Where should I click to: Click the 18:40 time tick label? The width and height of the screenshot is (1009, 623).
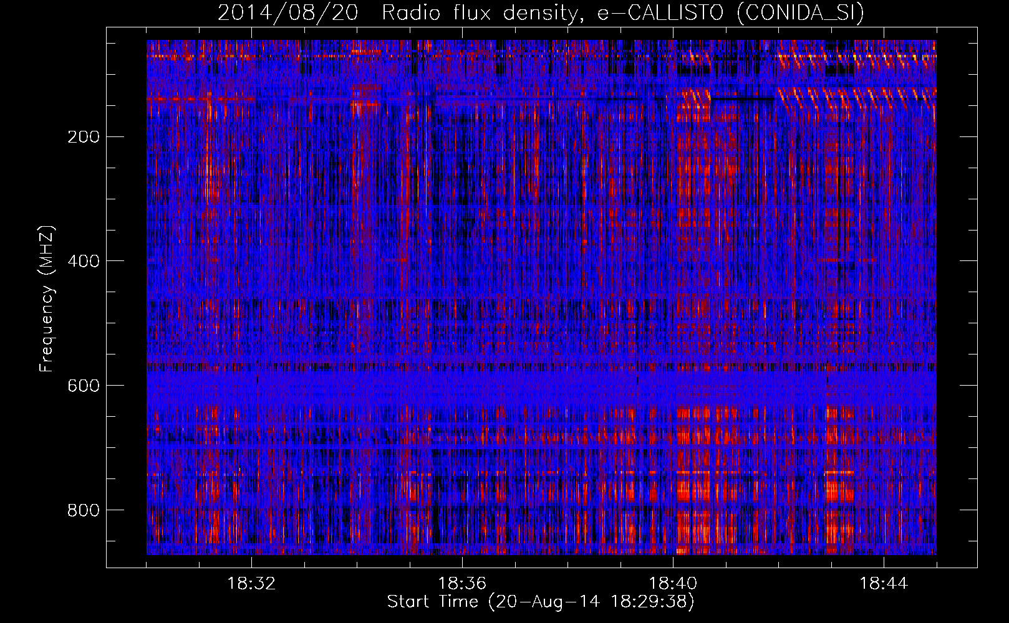tap(673, 584)
